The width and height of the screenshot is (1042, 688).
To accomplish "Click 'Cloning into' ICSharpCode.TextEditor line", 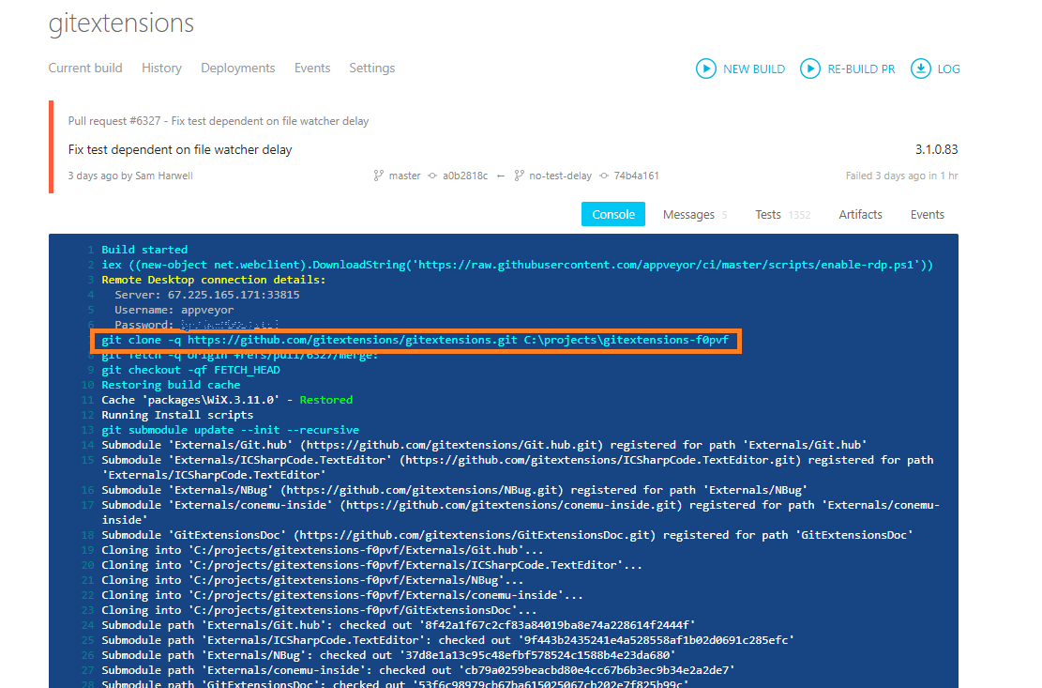I will coord(372,565).
